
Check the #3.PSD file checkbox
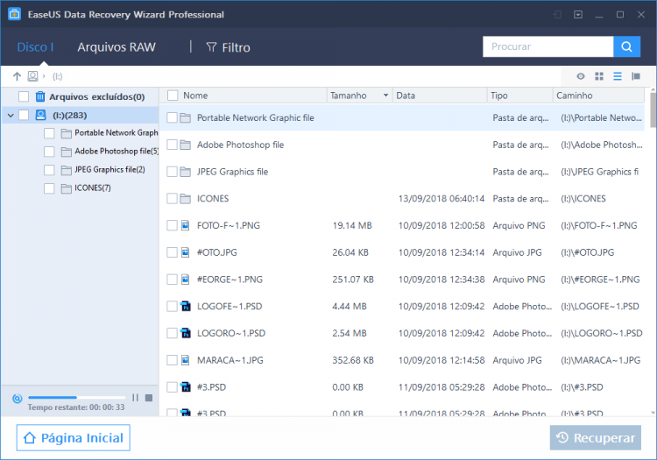[x=172, y=386]
